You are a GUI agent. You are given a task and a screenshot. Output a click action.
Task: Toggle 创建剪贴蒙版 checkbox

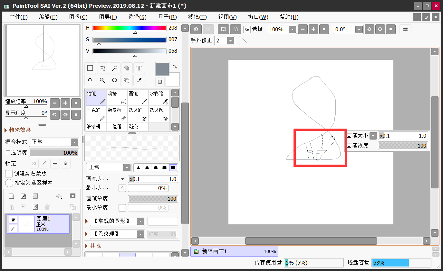(9, 174)
